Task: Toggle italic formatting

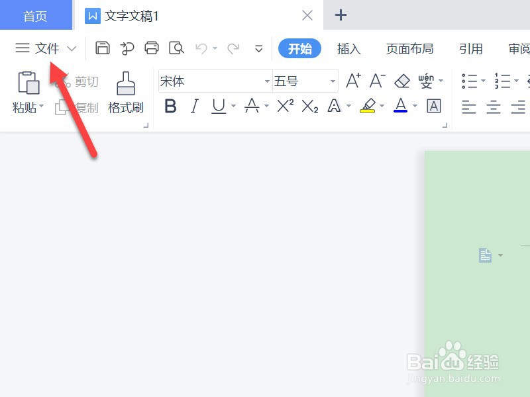Action: 194,106
